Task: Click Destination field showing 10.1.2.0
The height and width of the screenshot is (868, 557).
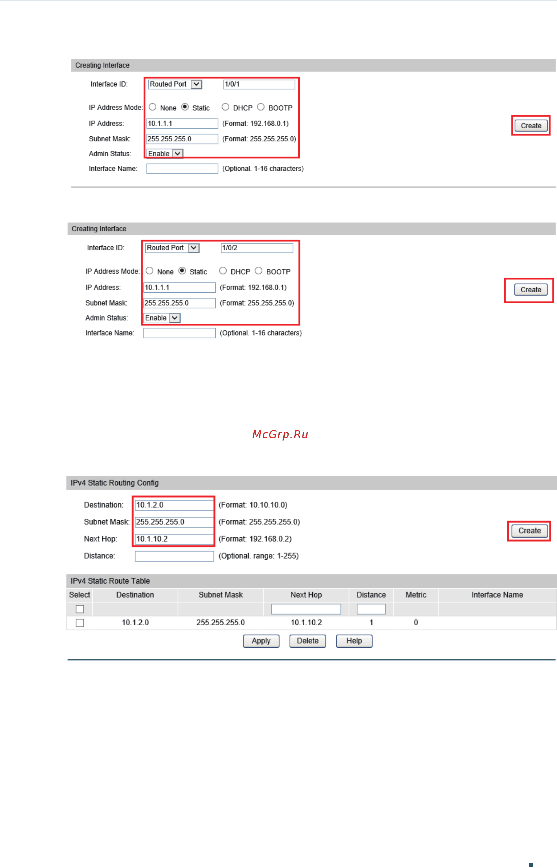Action: click(x=174, y=505)
